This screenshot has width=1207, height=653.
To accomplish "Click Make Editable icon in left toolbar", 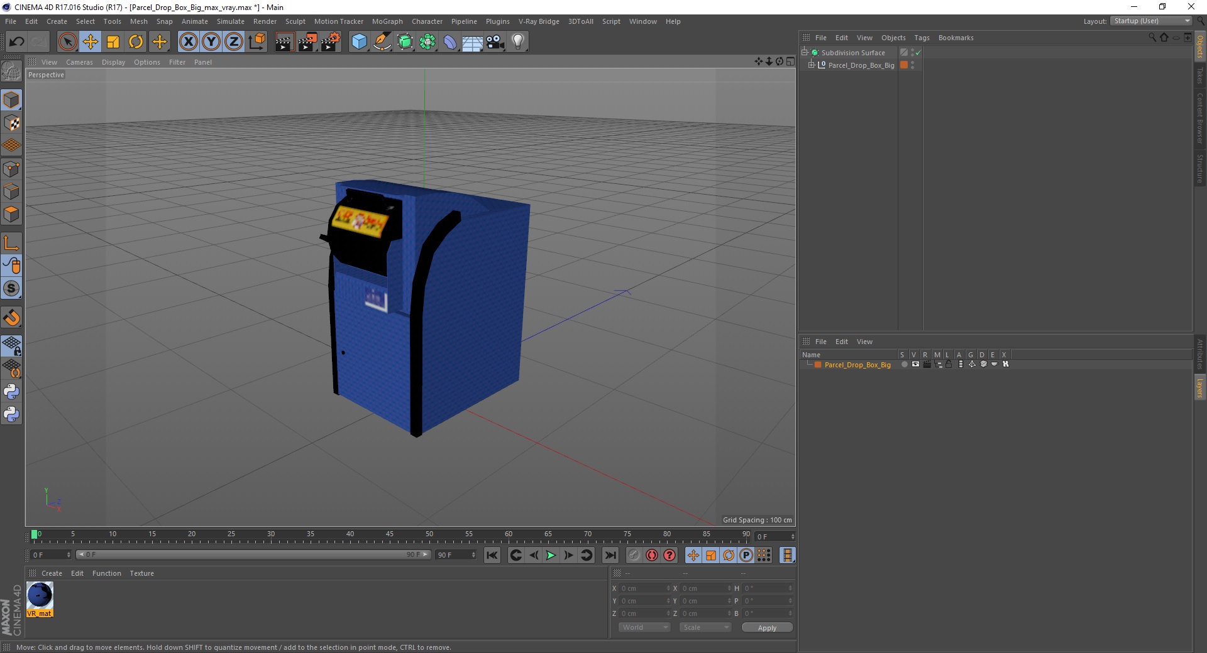I will 11,72.
